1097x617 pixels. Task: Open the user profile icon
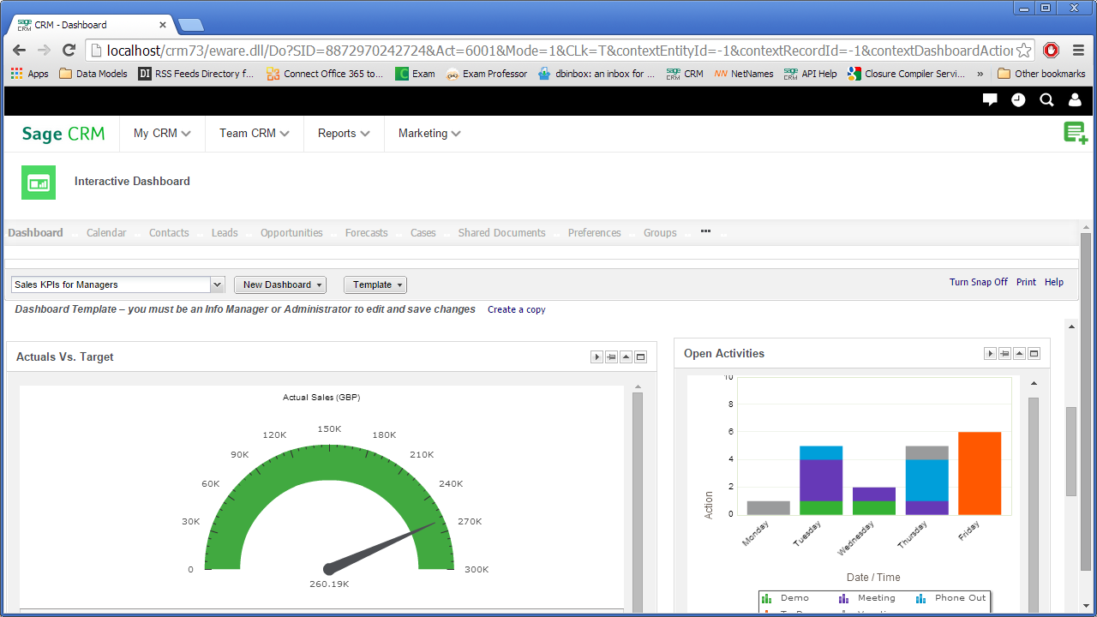[1075, 100]
